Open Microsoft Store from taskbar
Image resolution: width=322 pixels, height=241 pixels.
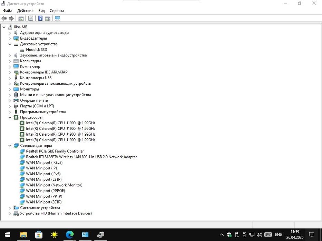click(39, 235)
